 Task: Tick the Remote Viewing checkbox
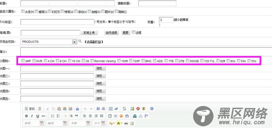click(x=92, y=61)
